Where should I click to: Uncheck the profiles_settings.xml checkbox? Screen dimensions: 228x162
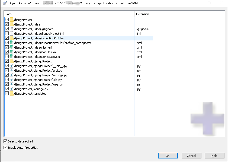point(7,43)
